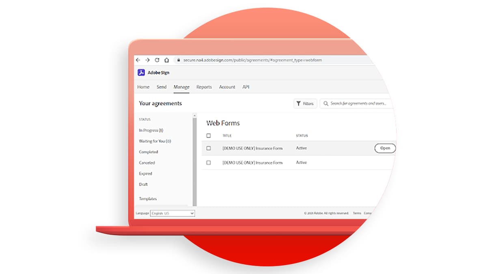Open the Reports tab
This screenshot has height=274, width=487.
point(204,87)
